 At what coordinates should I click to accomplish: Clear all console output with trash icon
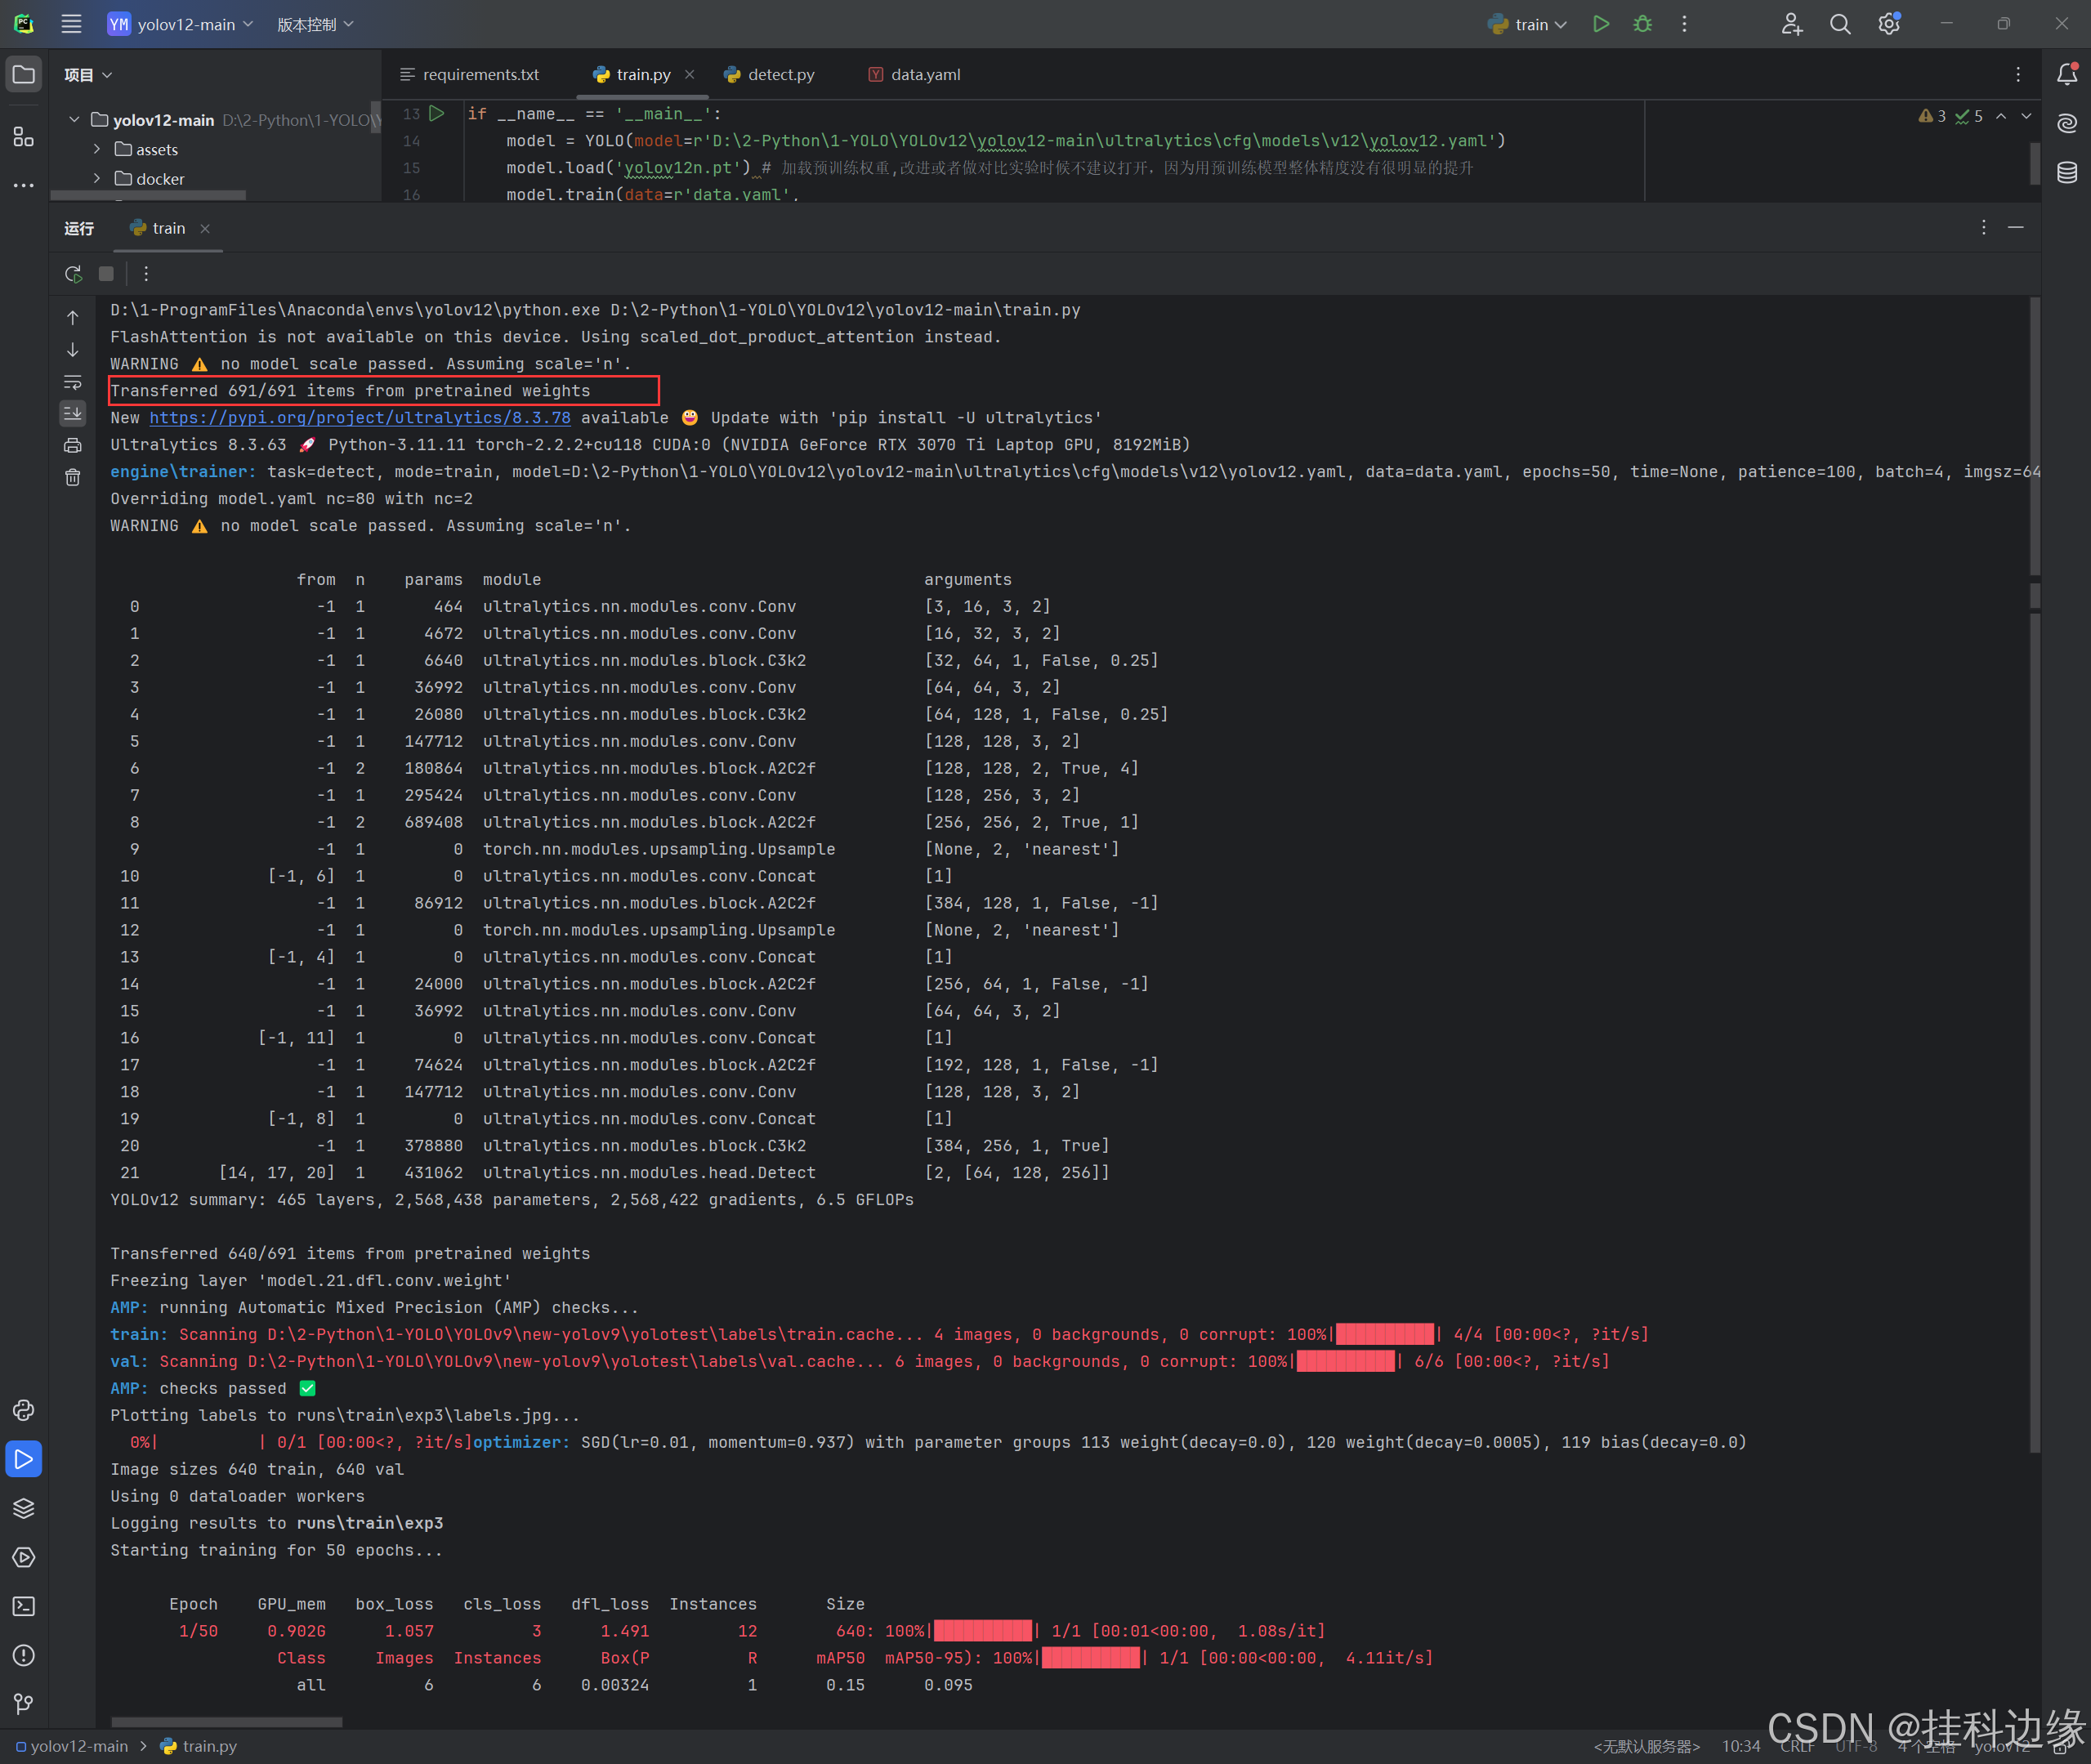(x=73, y=477)
